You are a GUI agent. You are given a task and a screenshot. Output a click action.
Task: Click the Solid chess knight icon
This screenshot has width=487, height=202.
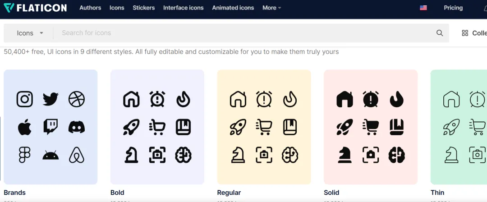point(345,155)
